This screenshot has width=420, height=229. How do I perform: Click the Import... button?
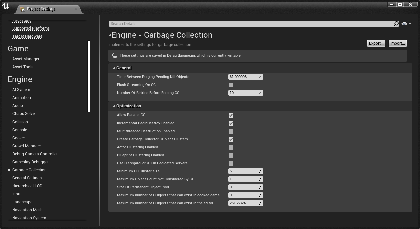click(x=398, y=43)
